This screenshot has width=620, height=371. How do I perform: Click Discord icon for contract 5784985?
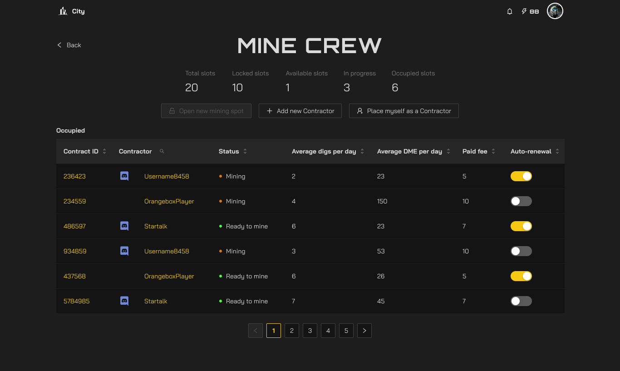tap(124, 301)
